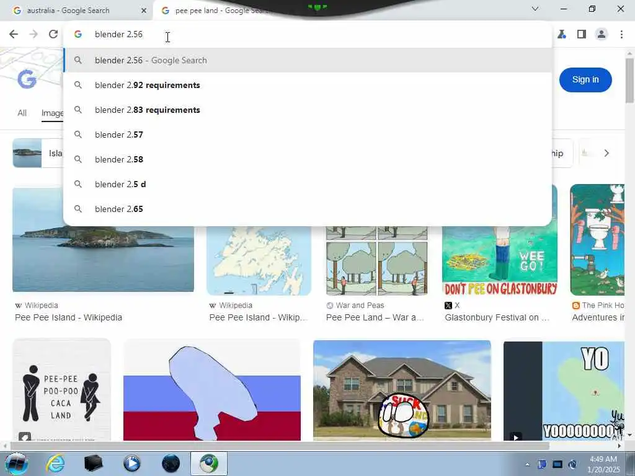Switch to the All results tab
635x476 pixels.
click(x=22, y=113)
